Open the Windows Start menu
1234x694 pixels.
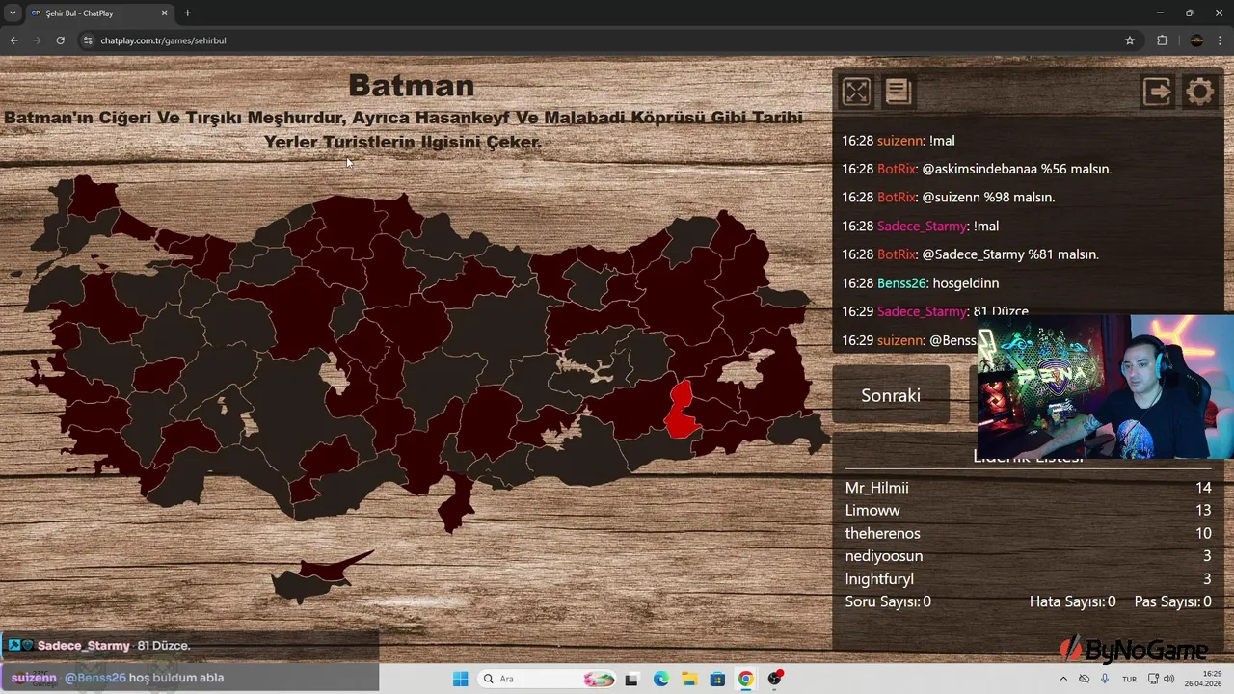[460, 679]
